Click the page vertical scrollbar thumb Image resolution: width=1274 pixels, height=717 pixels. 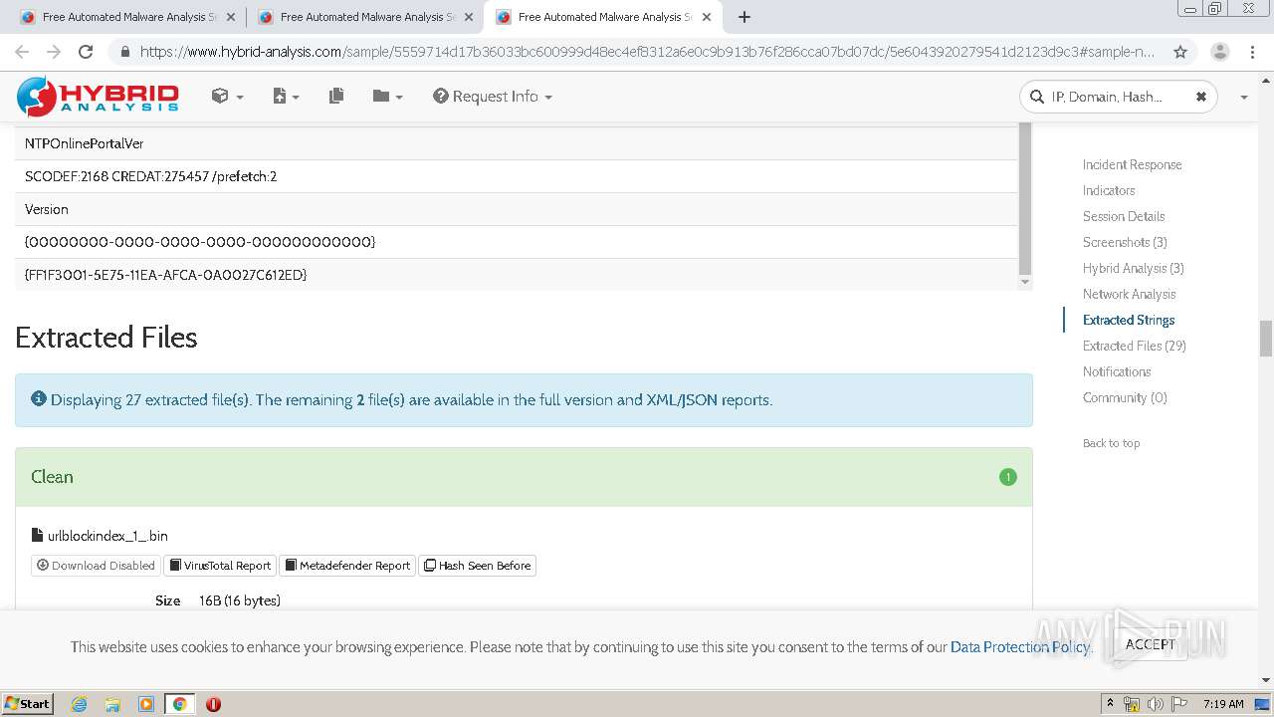pos(1266,339)
